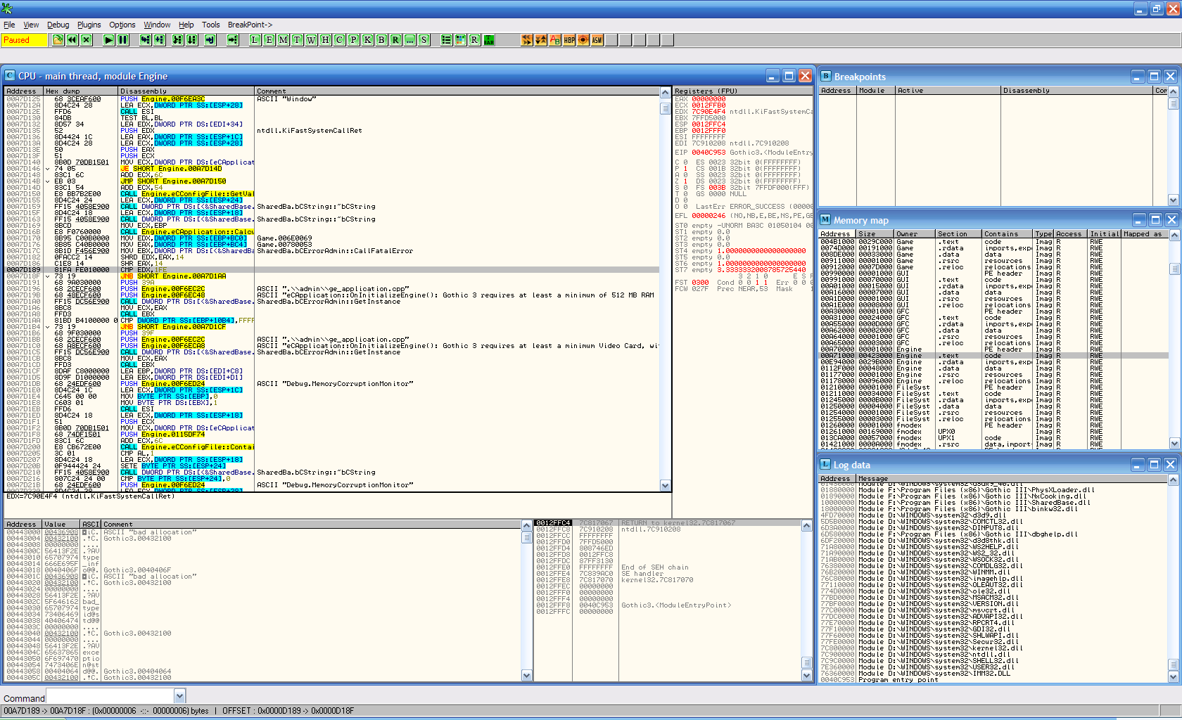This screenshot has height=720, width=1182.
Task: Open the Plugins menu
Action: [x=89, y=25]
